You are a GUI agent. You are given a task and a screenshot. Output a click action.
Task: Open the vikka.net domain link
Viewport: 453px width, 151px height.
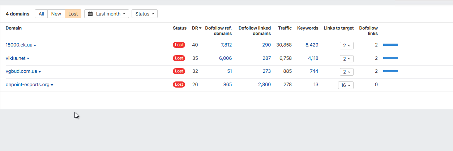click(16, 58)
